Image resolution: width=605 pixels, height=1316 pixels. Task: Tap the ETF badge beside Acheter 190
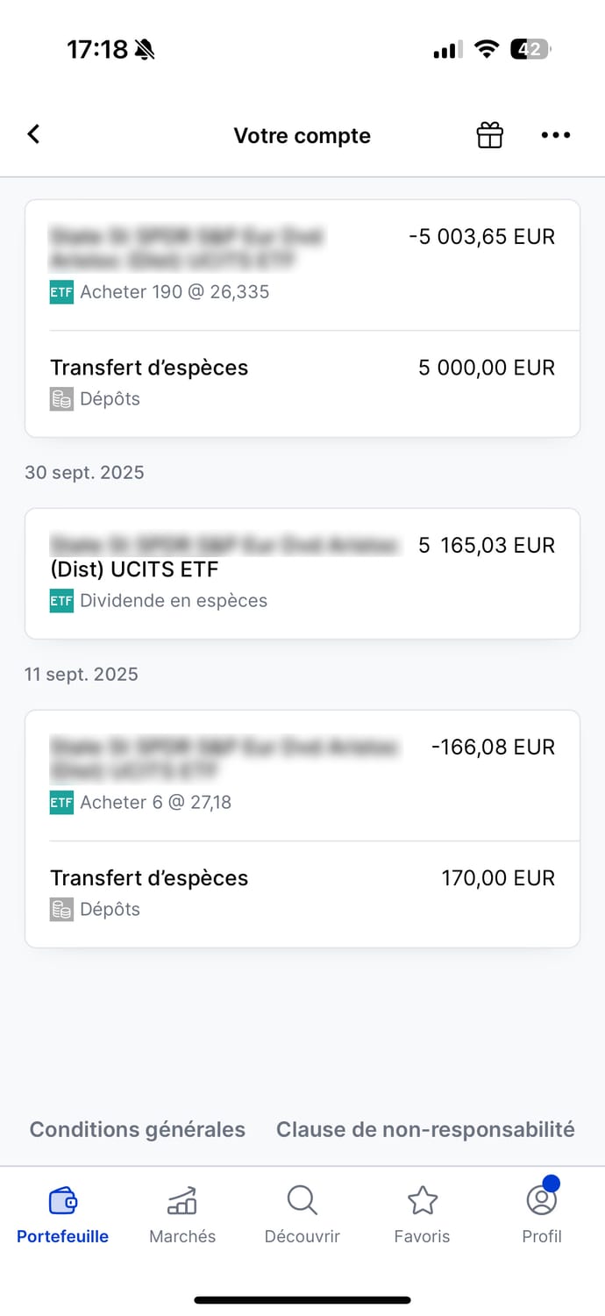point(61,292)
